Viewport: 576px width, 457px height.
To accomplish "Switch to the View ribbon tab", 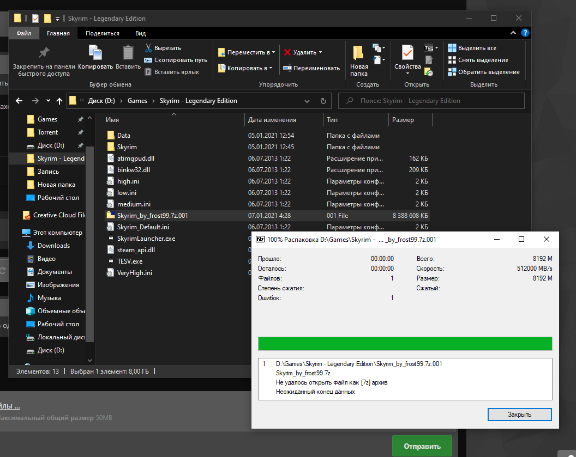I will point(140,33).
